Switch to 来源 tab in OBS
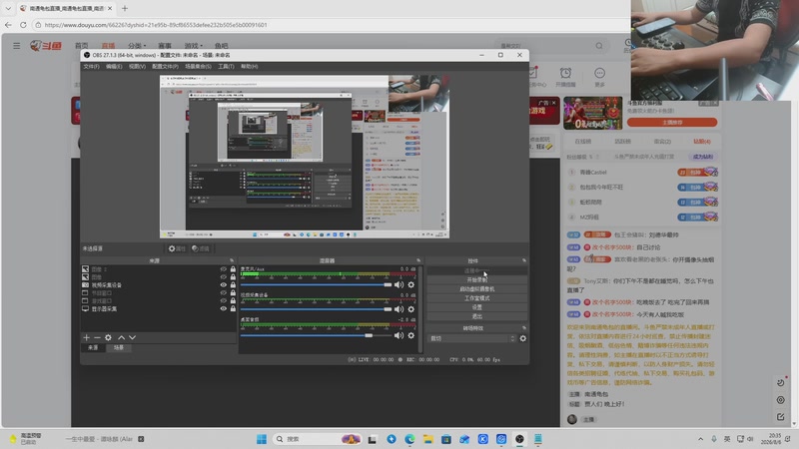799x449 pixels. tap(93, 347)
